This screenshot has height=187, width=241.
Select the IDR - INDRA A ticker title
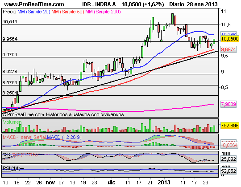[99, 4]
